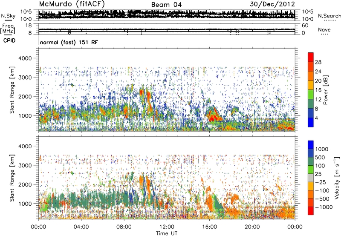341x236 pixels.
Task: Select the 20:00 time tick label
Action: click(x=252, y=227)
